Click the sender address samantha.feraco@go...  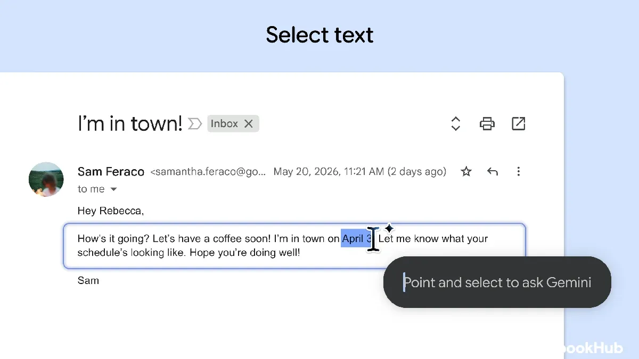coord(208,172)
